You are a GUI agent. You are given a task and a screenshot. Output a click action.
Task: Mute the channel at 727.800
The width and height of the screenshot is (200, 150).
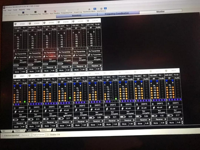point(109,124)
